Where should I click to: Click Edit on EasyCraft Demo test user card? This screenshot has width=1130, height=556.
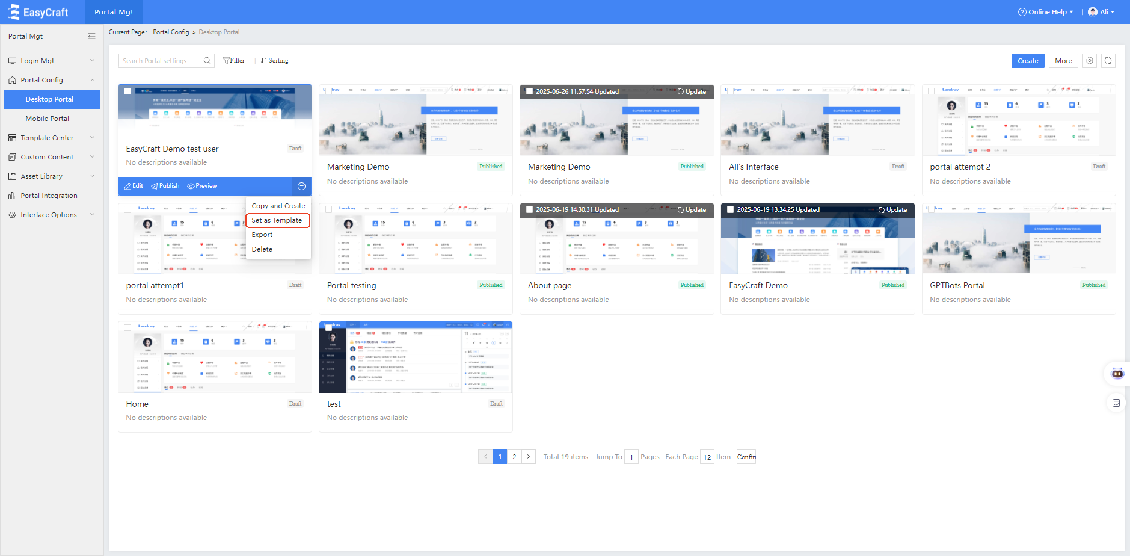pyautogui.click(x=134, y=186)
